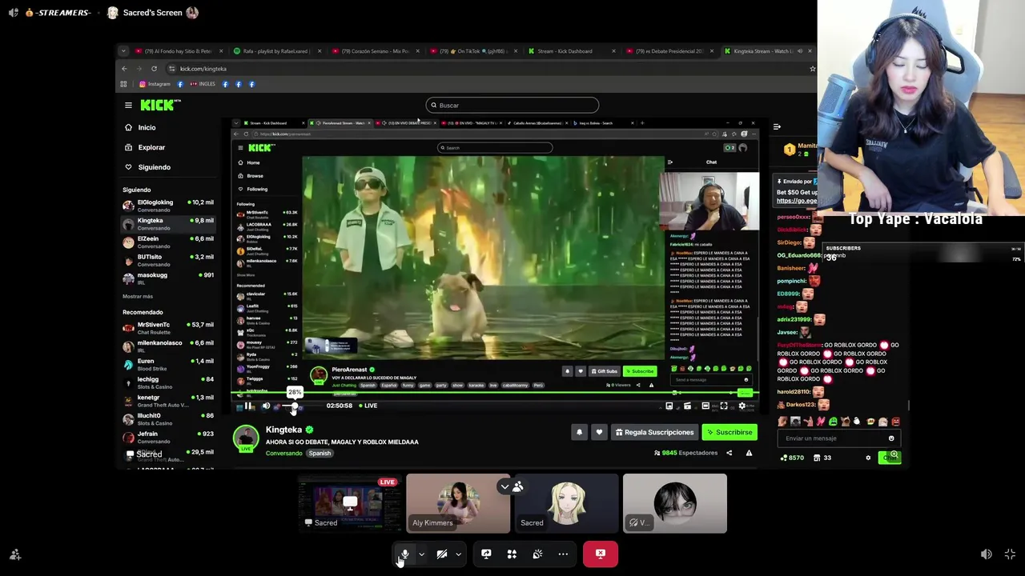This screenshot has height=576, width=1025.
Task: Click the red disconnect call button
Action: (x=601, y=554)
